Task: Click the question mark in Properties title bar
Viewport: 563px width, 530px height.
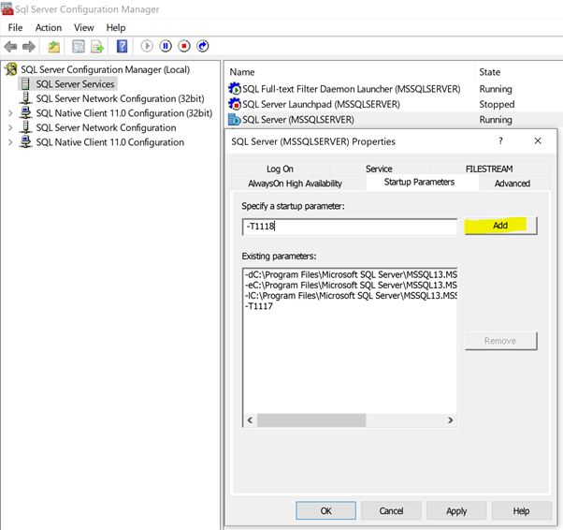Action: (500, 140)
